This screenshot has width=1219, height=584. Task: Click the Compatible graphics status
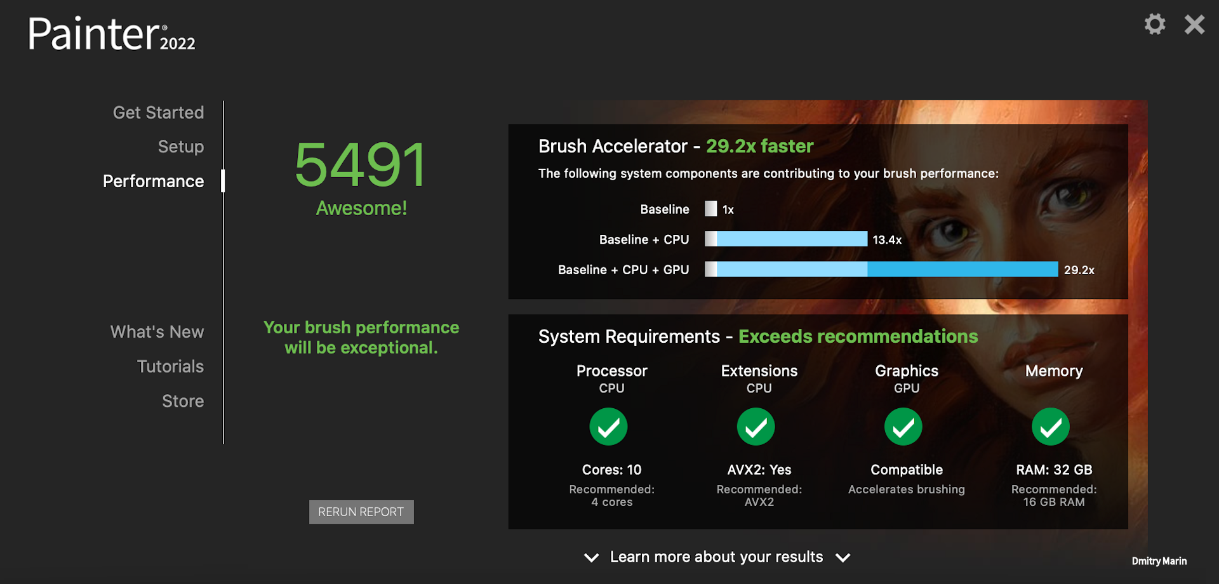pos(906,470)
